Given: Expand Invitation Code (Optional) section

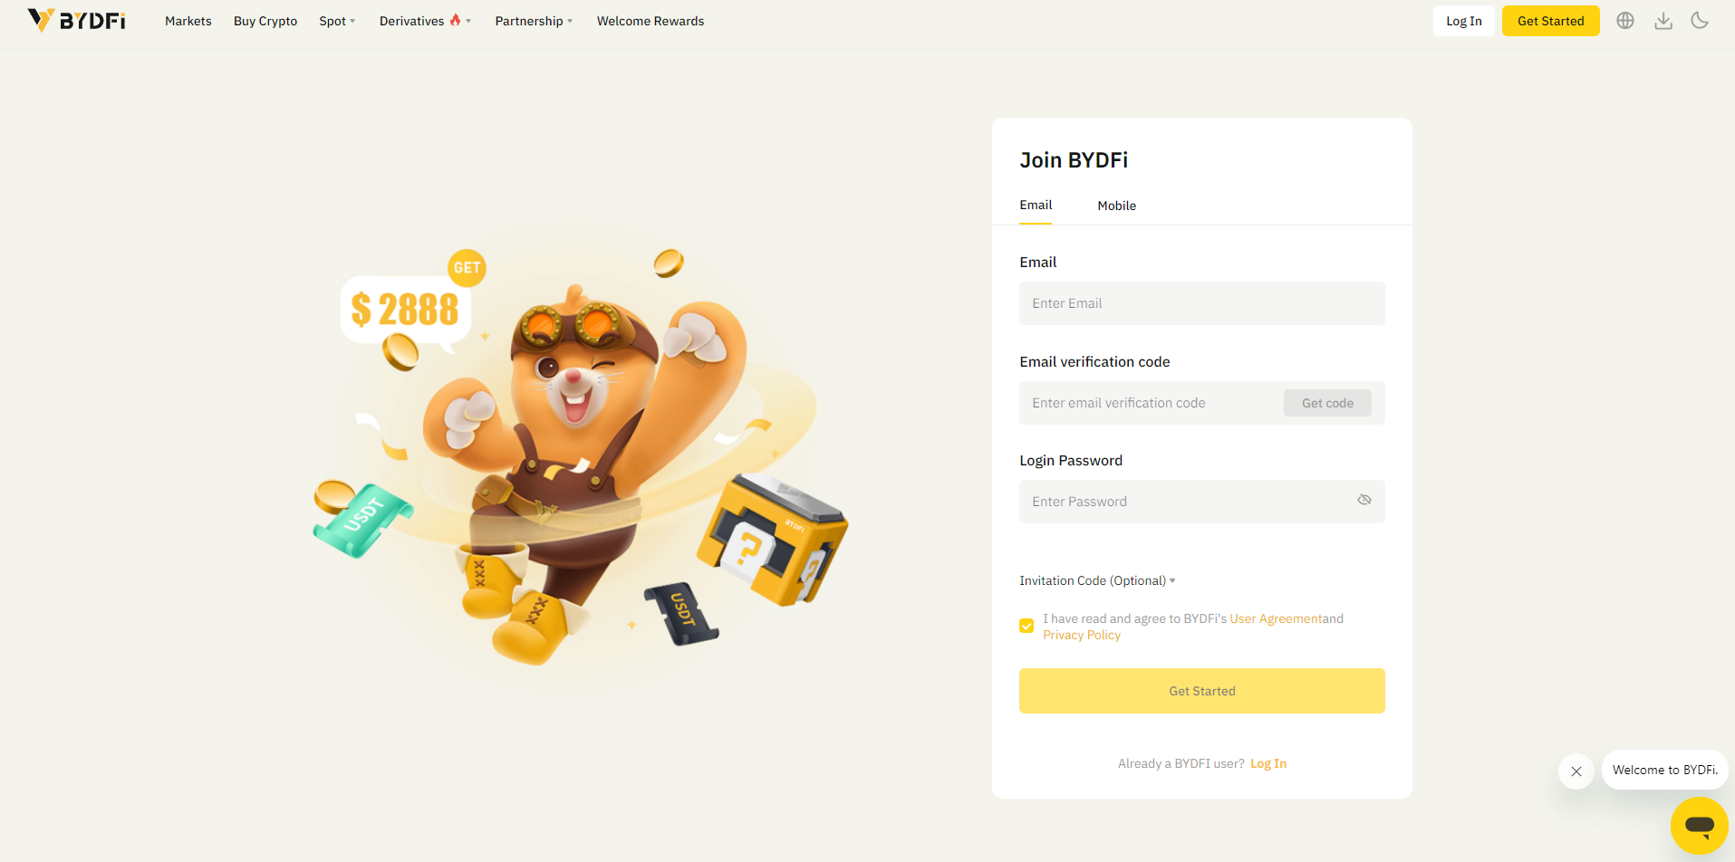Looking at the screenshot, I should pos(1097,580).
